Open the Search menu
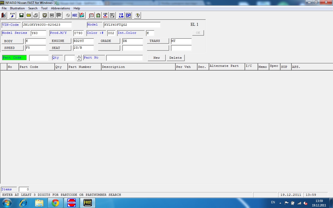 (x=33, y=8)
